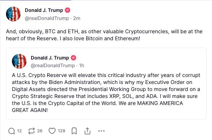The width and height of the screenshot is (212, 140).
Task: Click the ReTruth arrows icon
Action: [31, 131]
